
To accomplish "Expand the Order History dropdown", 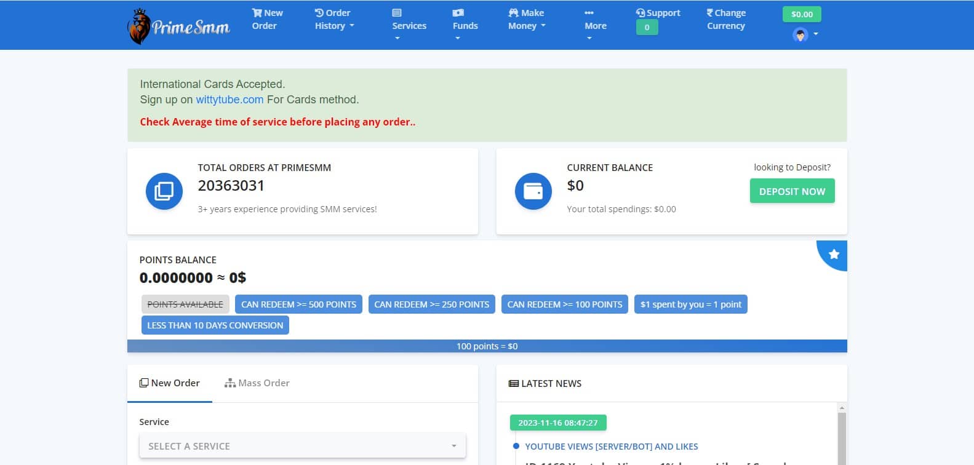I will (334, 19).
